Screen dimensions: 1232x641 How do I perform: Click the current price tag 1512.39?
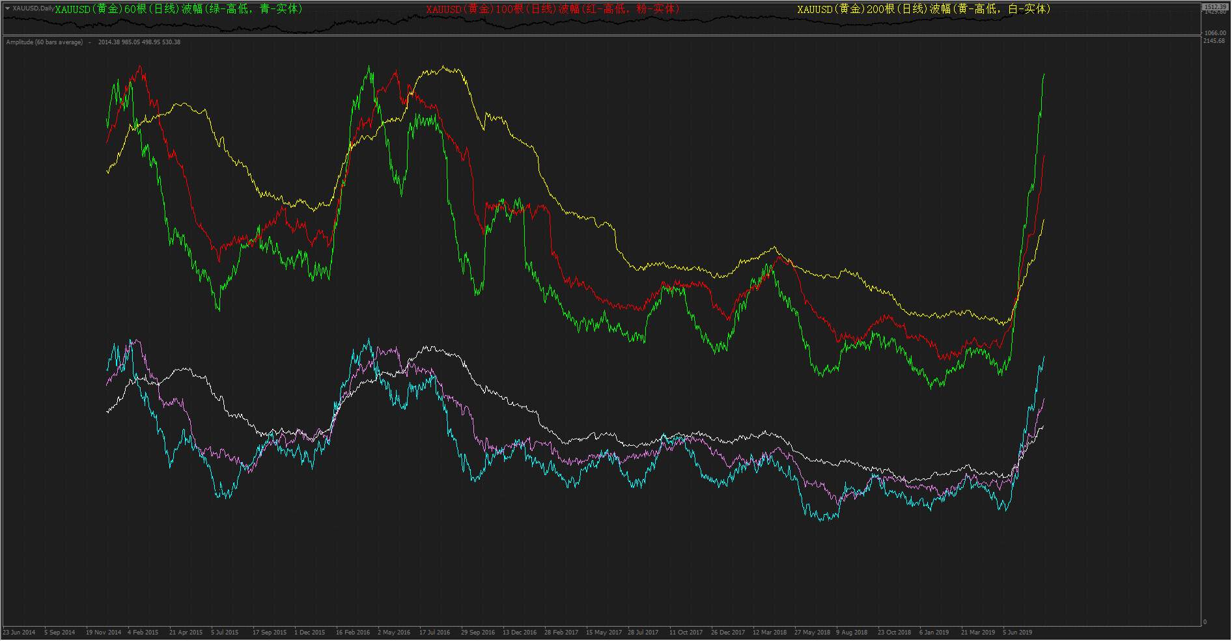coord(1215,7)
